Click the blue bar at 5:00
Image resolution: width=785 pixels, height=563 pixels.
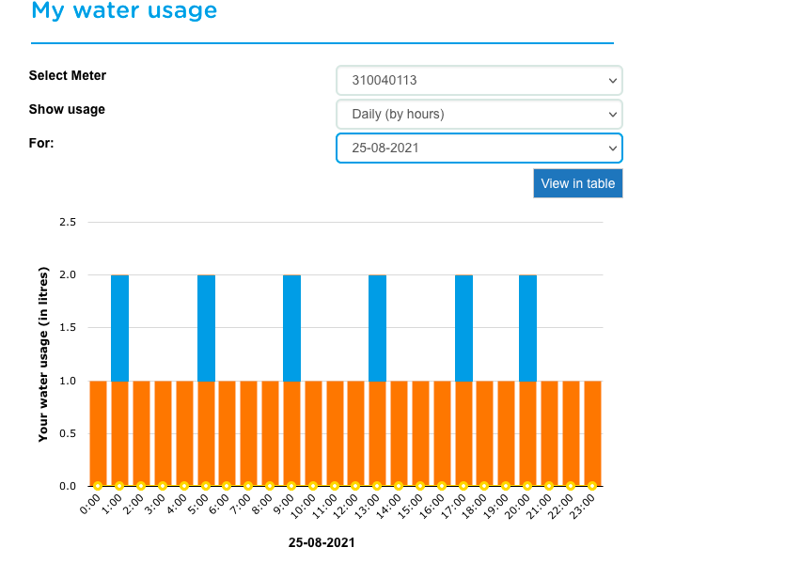206,328
